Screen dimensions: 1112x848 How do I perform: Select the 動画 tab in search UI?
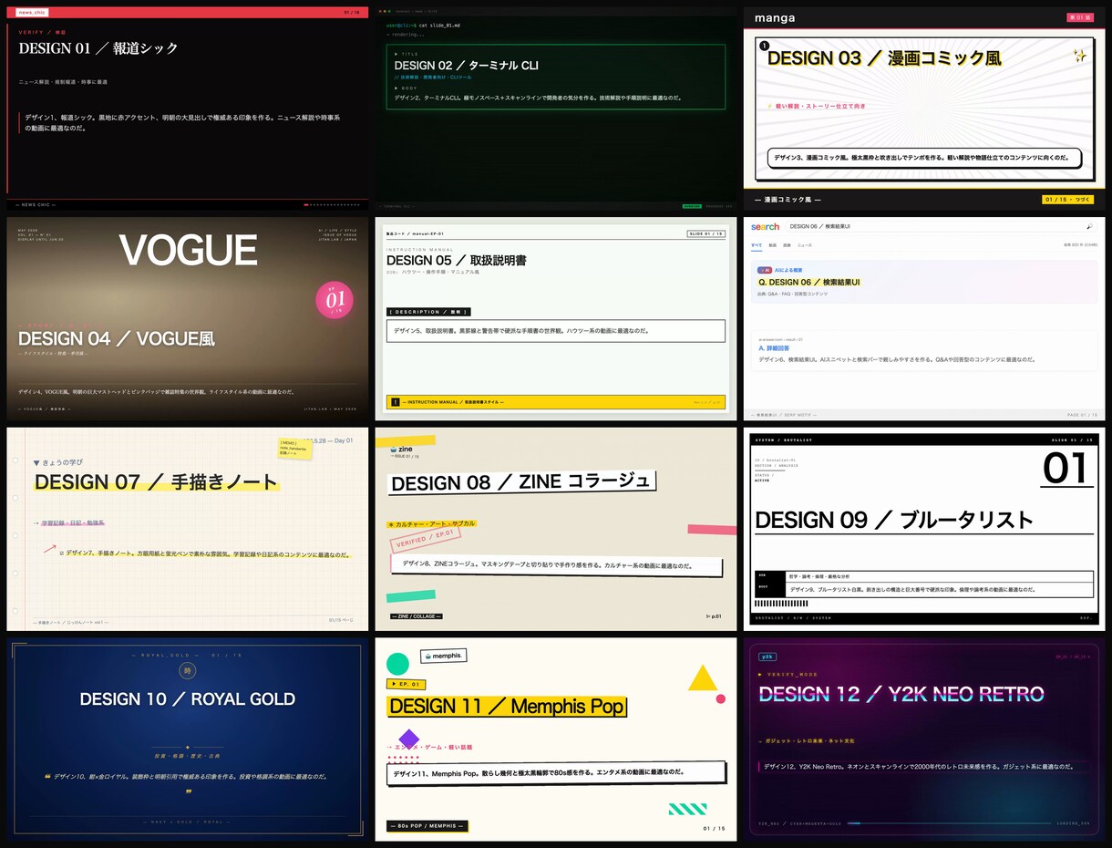tap(773, 244)
